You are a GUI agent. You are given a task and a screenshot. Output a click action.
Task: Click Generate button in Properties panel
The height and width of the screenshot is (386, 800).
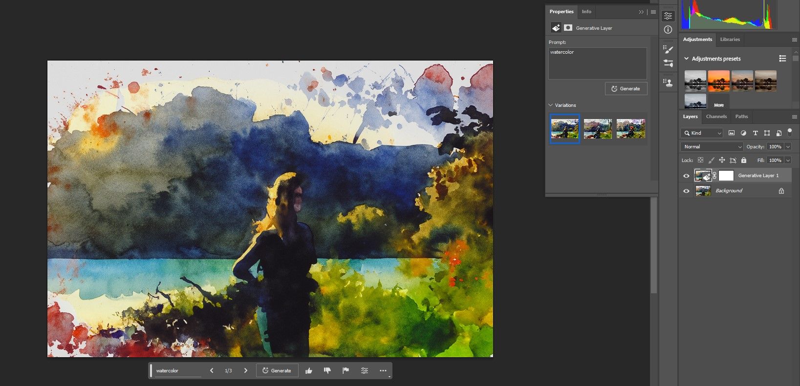coord(626,89)
